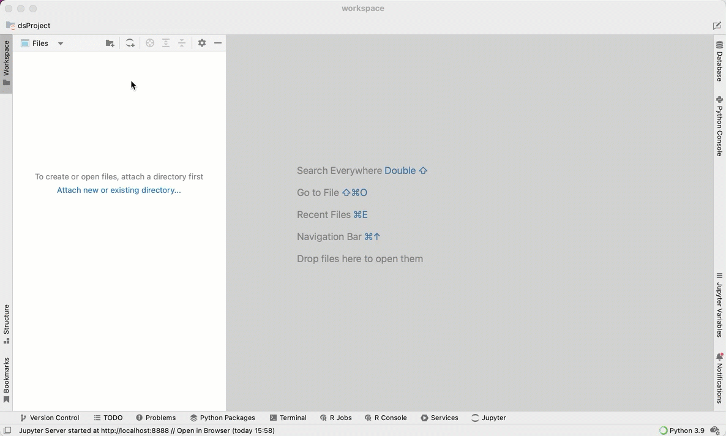Click the attach directory folder-plus icon
The height and width of the screenshot is (436, 726).
(110, 43)
